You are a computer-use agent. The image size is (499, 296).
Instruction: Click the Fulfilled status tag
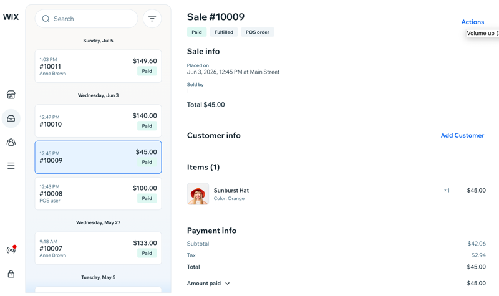point(224,32)
